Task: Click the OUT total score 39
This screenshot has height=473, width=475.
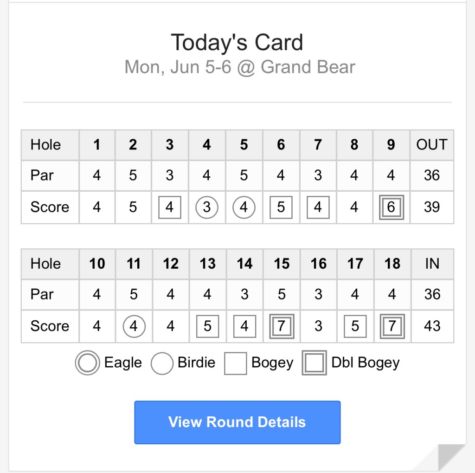Action: [431, 207]
